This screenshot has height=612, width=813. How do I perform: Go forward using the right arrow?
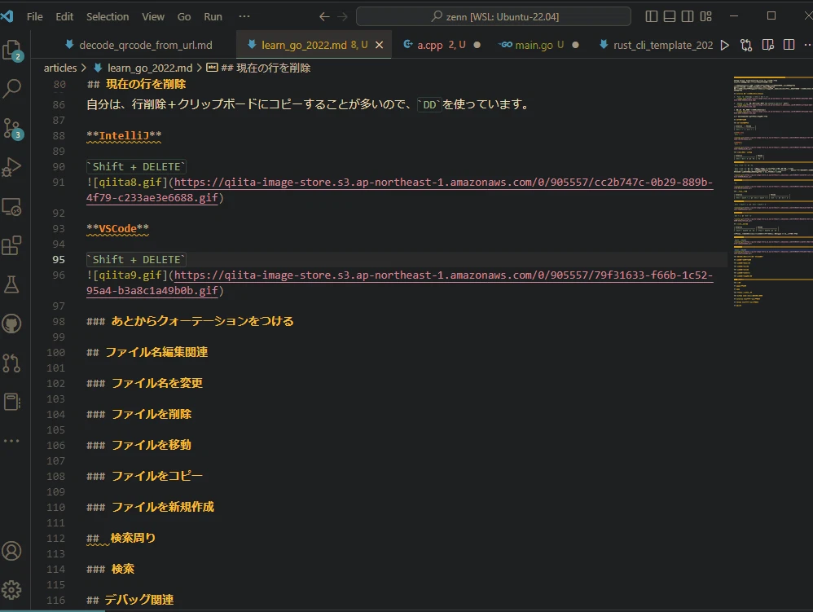(x=343, y=16)
